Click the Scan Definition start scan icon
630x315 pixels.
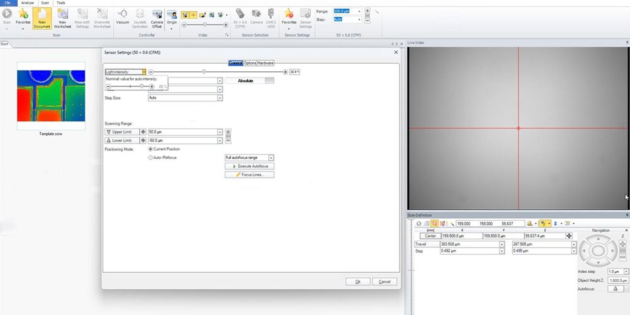[419, 224]
